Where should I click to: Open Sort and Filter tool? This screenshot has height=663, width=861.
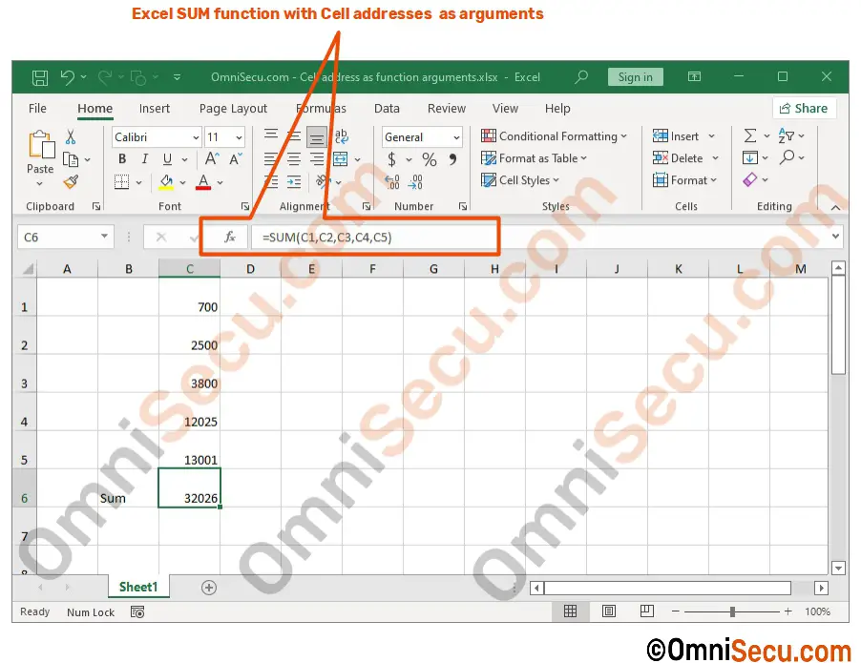(x=787, y=135)
